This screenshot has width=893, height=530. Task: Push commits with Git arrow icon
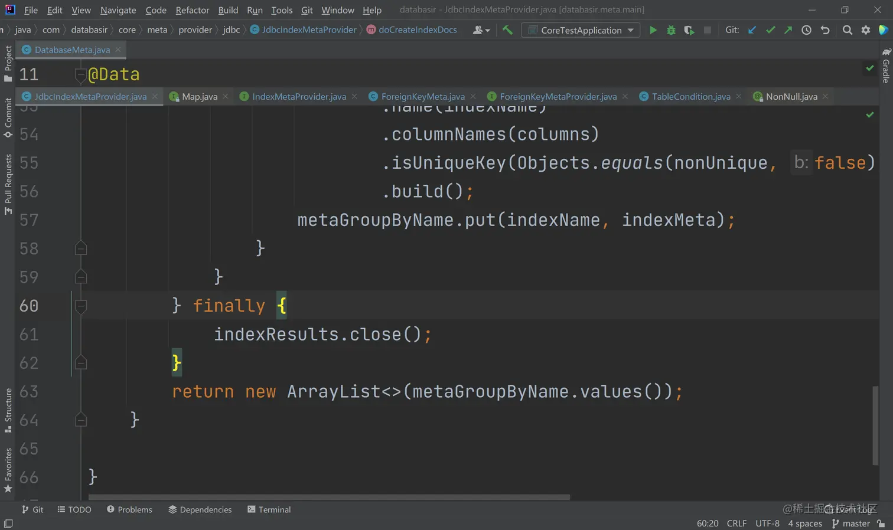click(x=788, y=30)
